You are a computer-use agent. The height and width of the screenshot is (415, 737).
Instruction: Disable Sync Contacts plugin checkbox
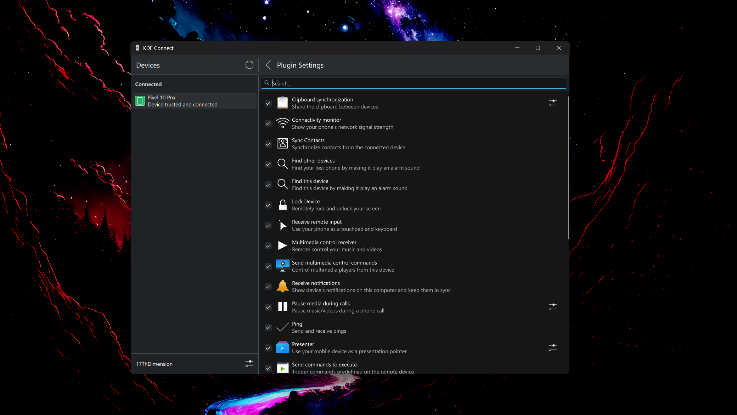[268, 144]
